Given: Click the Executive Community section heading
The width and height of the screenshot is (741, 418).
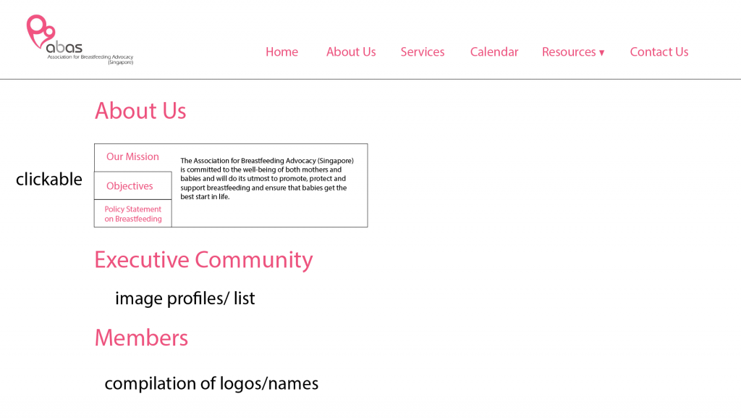Looking at the screenshot, I should (203, 260).
